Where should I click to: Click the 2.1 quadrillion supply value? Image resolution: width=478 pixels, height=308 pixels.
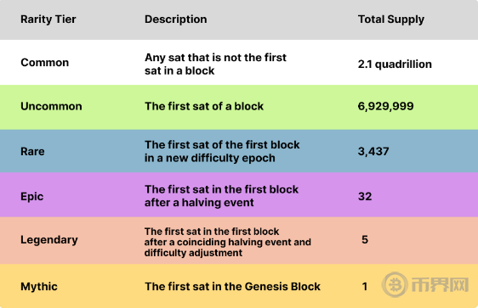coord(395,64)
